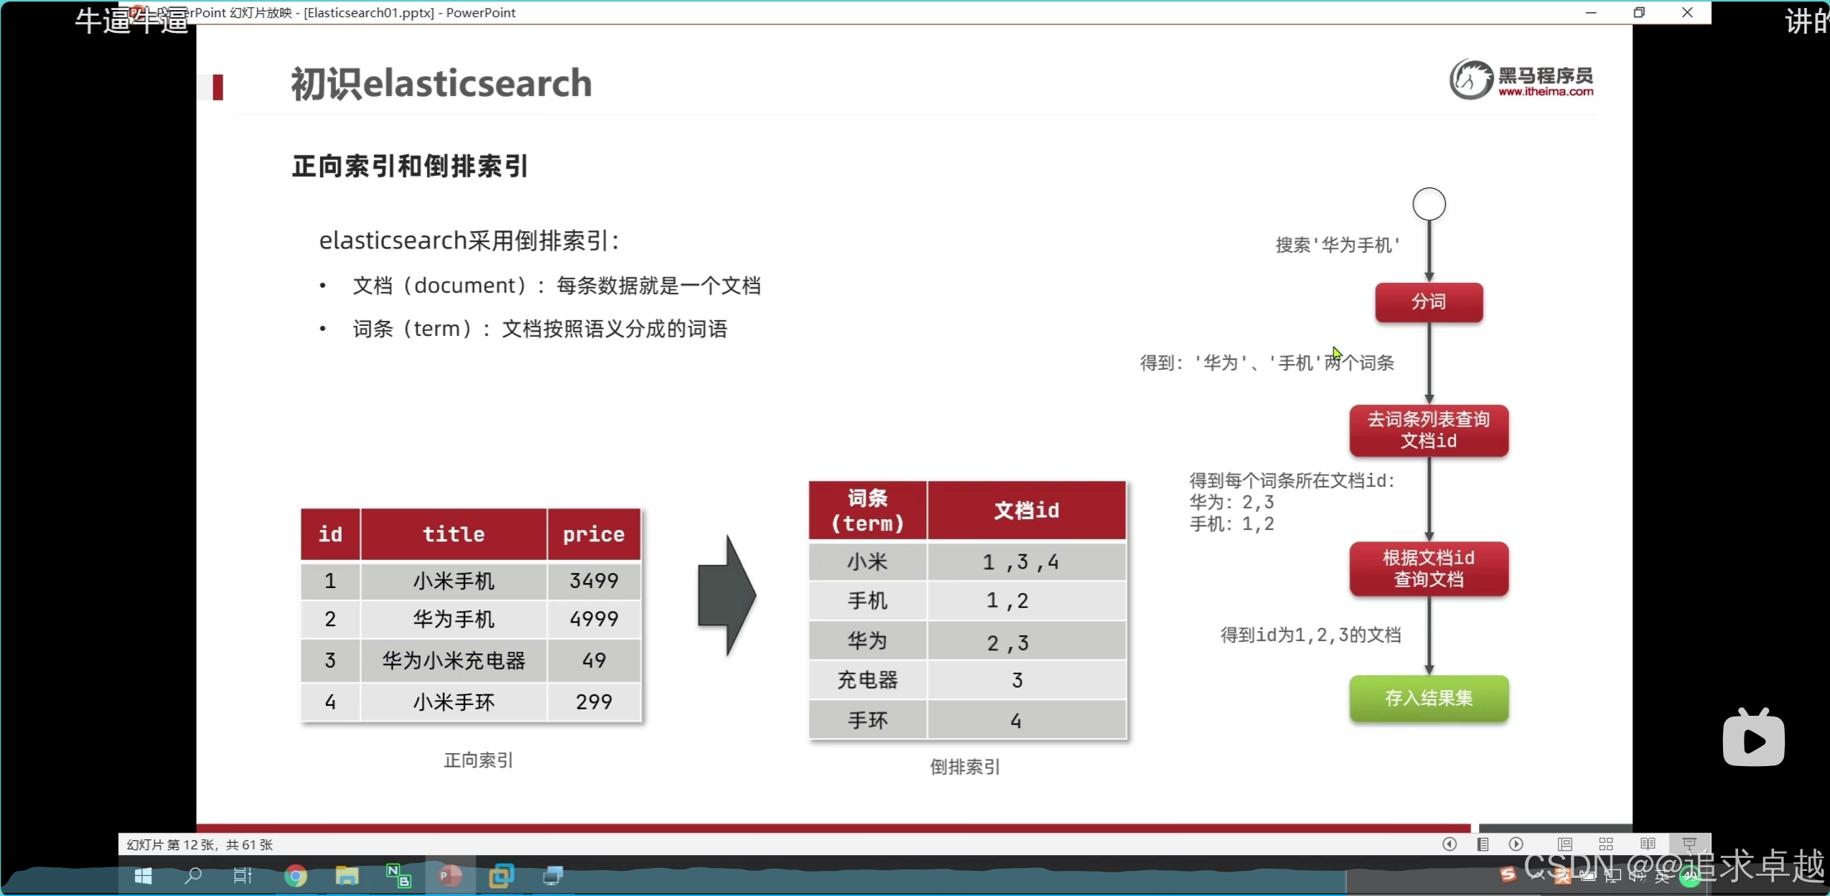
Task: Switch to PowerPoint taskbar button
Action: point(450,876)
